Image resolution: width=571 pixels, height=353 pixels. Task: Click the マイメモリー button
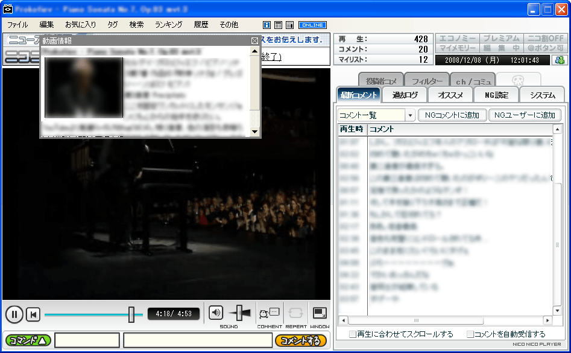pyautogui.click(x=458, y=48)
